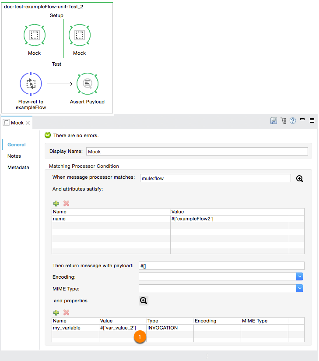
Task: Close the Mock editor tab
Action: click(x=28, y=123)
